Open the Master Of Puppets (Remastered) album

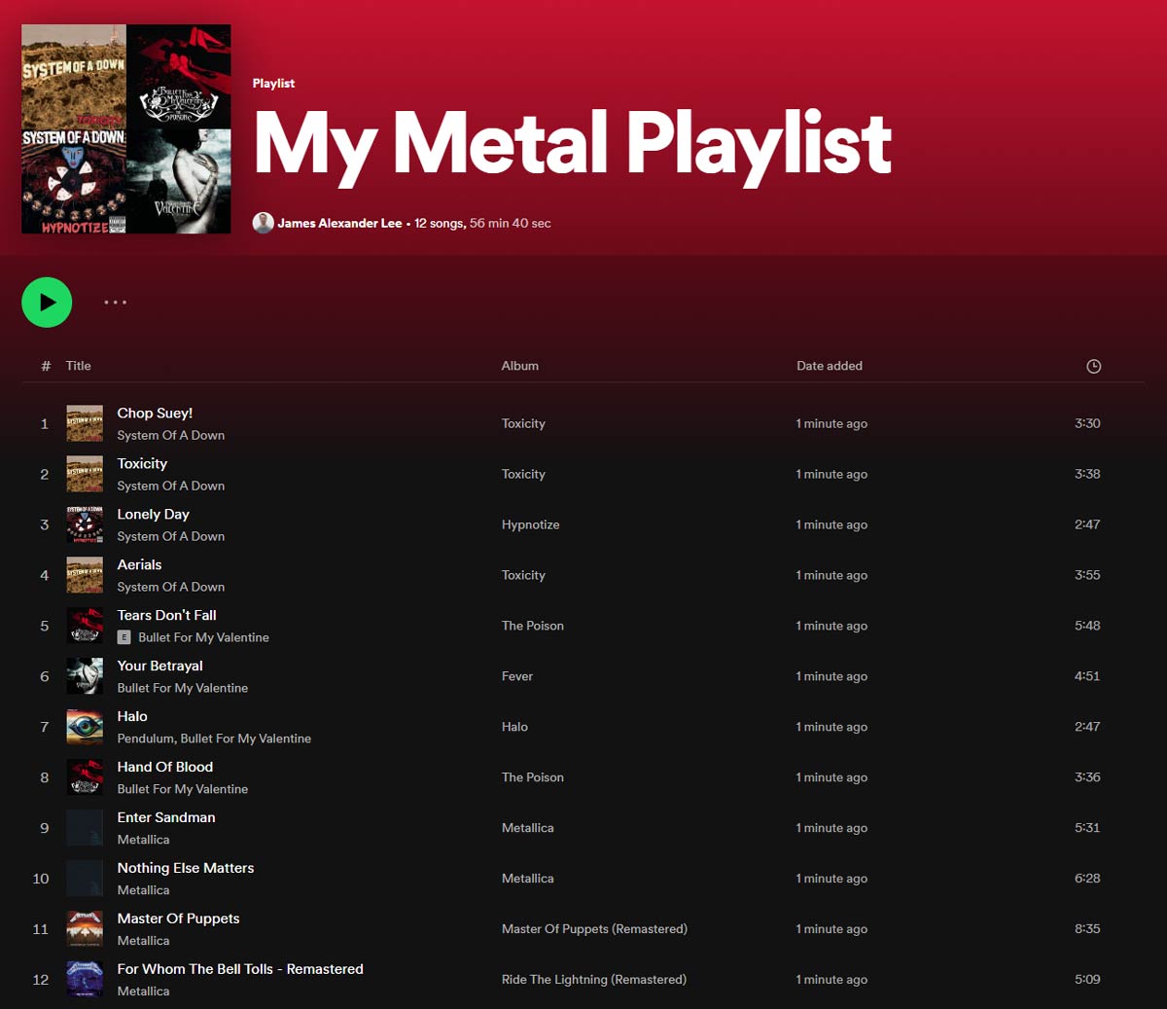click(594, 928)
